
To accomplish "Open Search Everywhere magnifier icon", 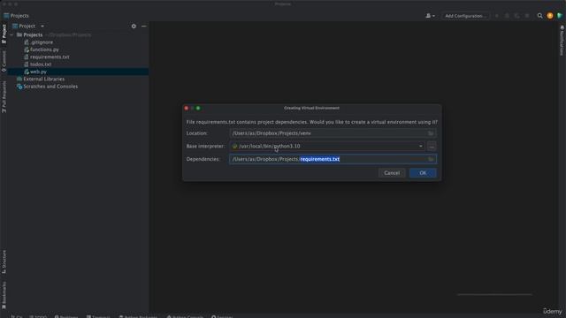I will click(x=539, y=16).
